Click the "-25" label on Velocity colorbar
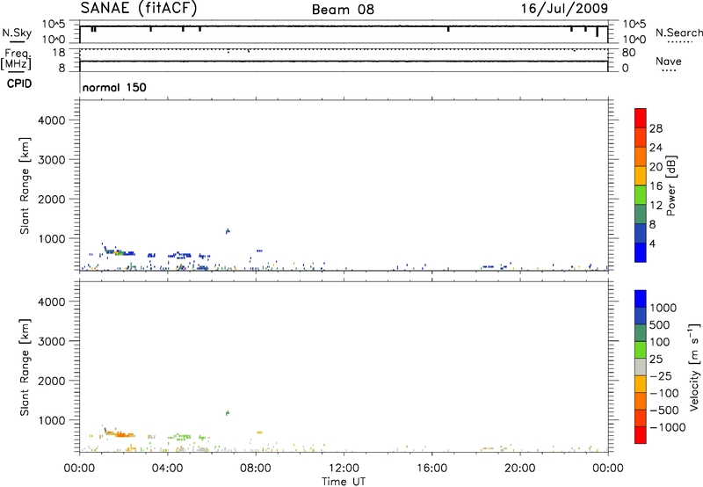The height and width of the screenshot is (487, 703). coord(660,376)
